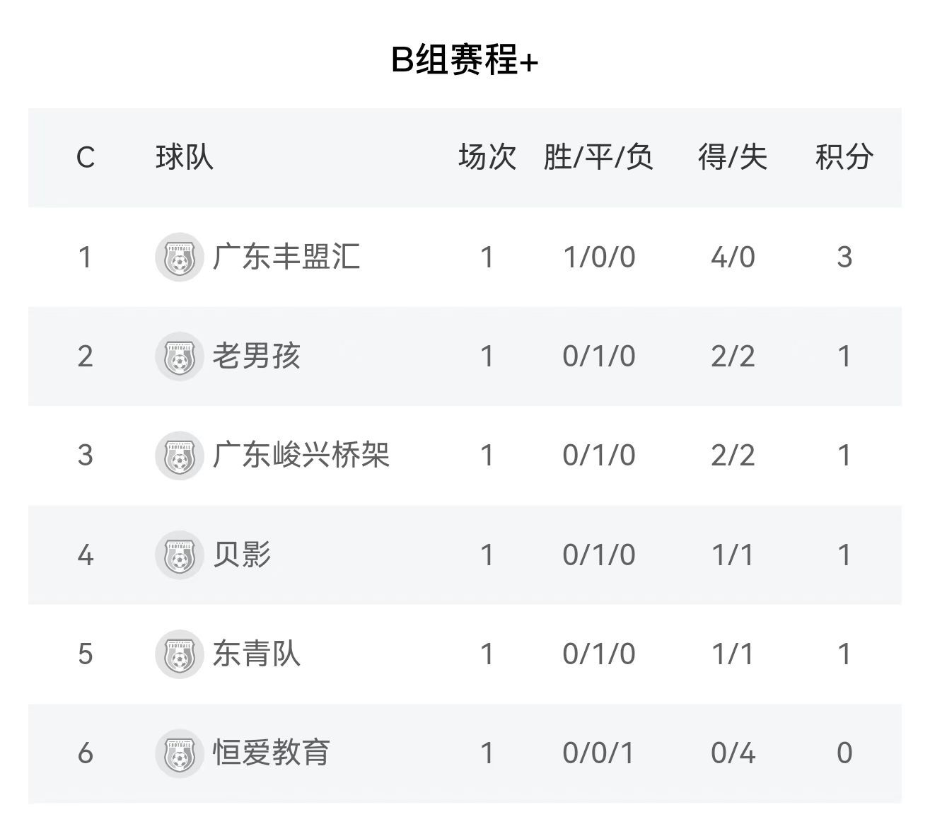Click the 4/0 goals value for 广东丰盟汇
The image size is (930, 829).
pos(733,257)
